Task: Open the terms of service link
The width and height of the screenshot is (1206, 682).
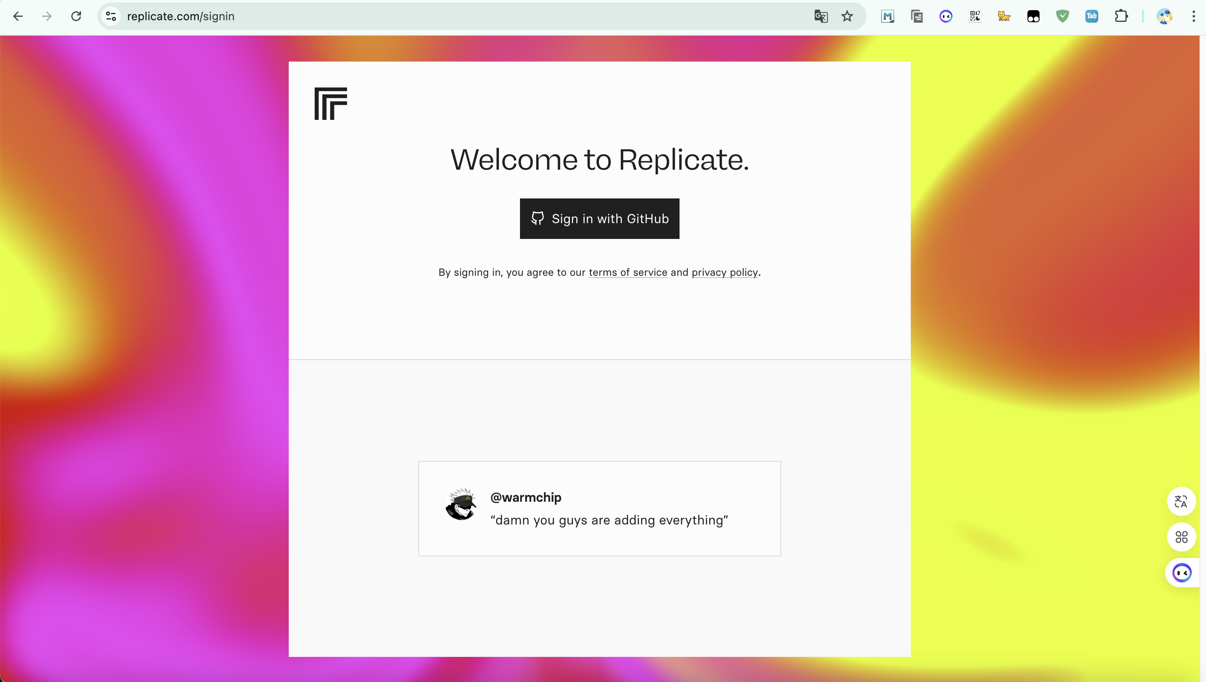Action: (x=628, y=273)
